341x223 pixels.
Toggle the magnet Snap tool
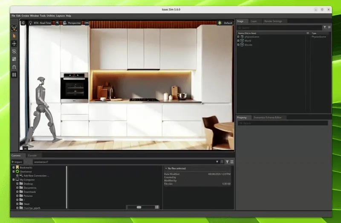[14, 67]
